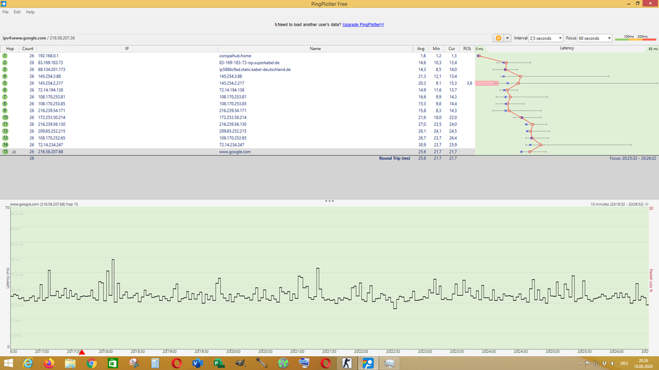Screen dimensions: 659x370
Task: Open the Help menu
Action: 30,12
